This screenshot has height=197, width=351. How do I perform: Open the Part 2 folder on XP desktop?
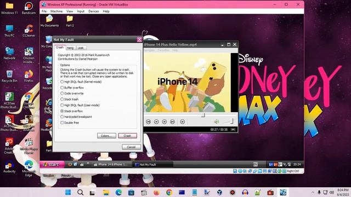(x=70, y=21)
